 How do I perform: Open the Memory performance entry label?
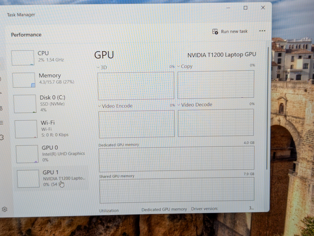point(50,76)
